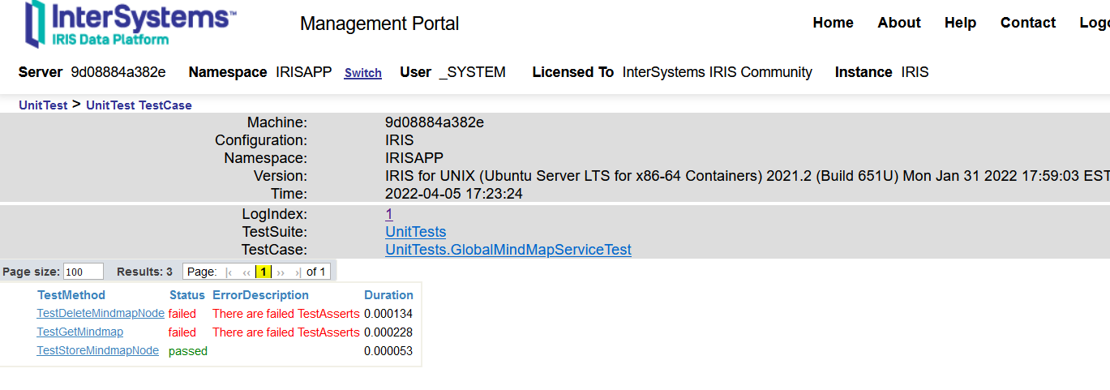This screenshot has width=1110, height=390.
Task: Open LogIndex 1 link
Action: click(389, 214)
